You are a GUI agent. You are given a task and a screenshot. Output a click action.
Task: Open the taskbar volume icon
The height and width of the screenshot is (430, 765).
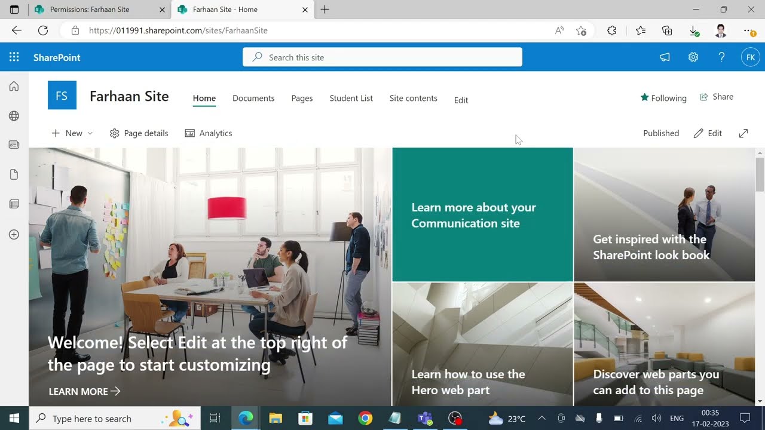(x=656, y=418)
